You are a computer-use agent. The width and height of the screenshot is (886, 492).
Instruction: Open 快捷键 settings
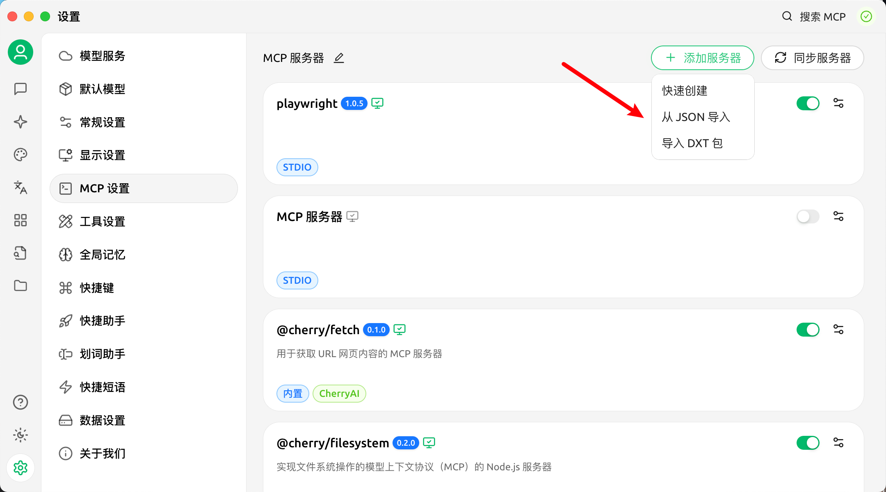coord(144,288)
